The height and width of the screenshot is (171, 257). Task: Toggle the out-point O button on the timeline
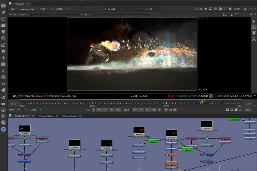click(159, 110)
